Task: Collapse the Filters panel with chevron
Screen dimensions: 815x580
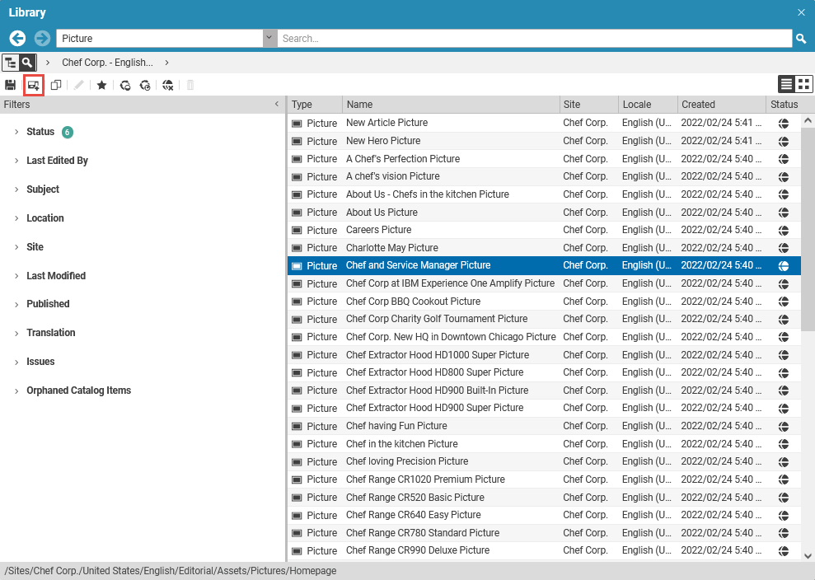Action: 277,105
